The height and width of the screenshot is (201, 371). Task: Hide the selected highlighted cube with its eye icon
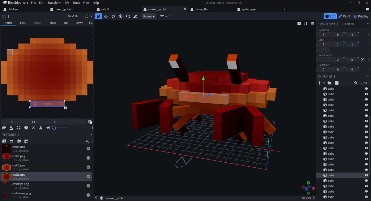click(x=366, y=175)
